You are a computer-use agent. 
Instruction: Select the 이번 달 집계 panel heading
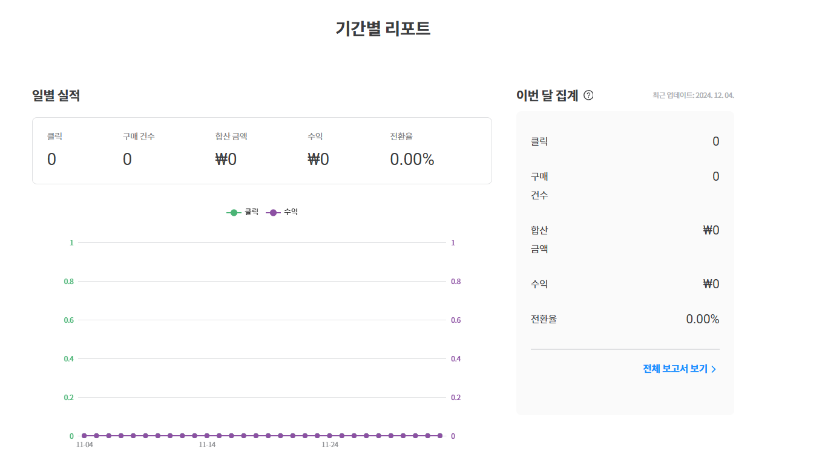tap(547, 95)
